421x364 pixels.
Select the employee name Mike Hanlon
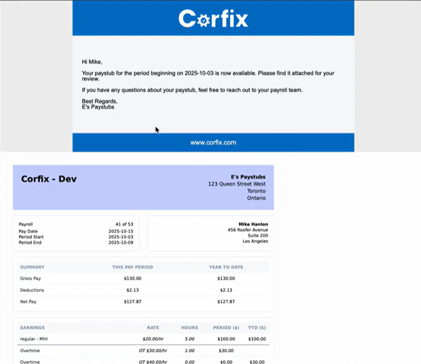(x=253, y=224)
